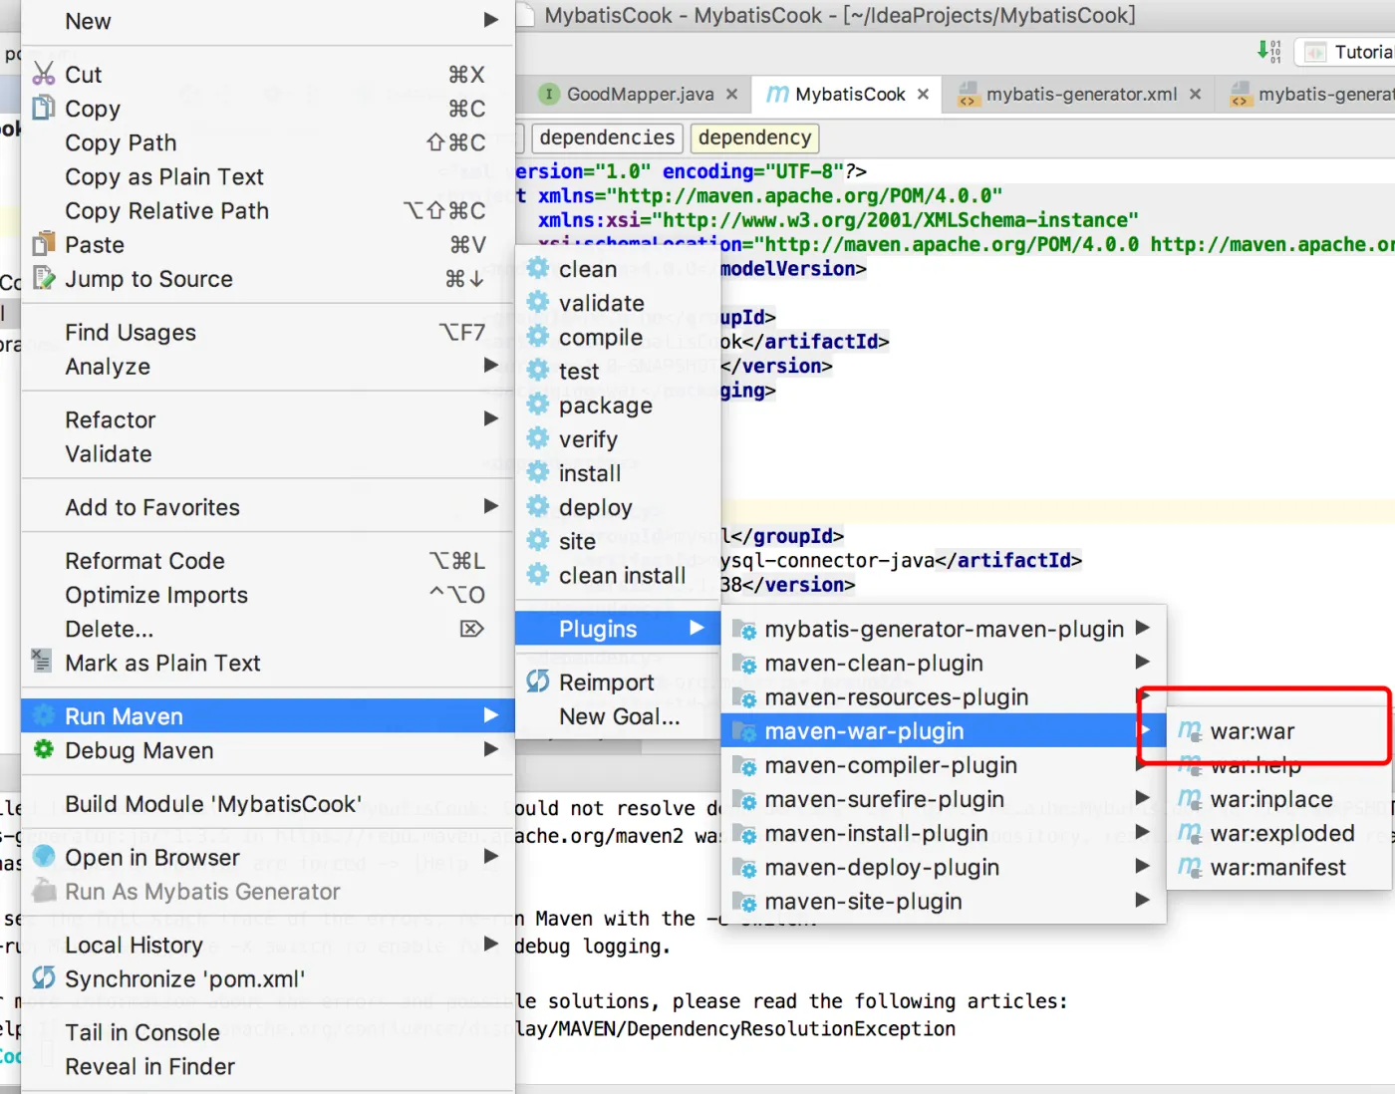Switch to the MybatisCook editor tab

849,94
